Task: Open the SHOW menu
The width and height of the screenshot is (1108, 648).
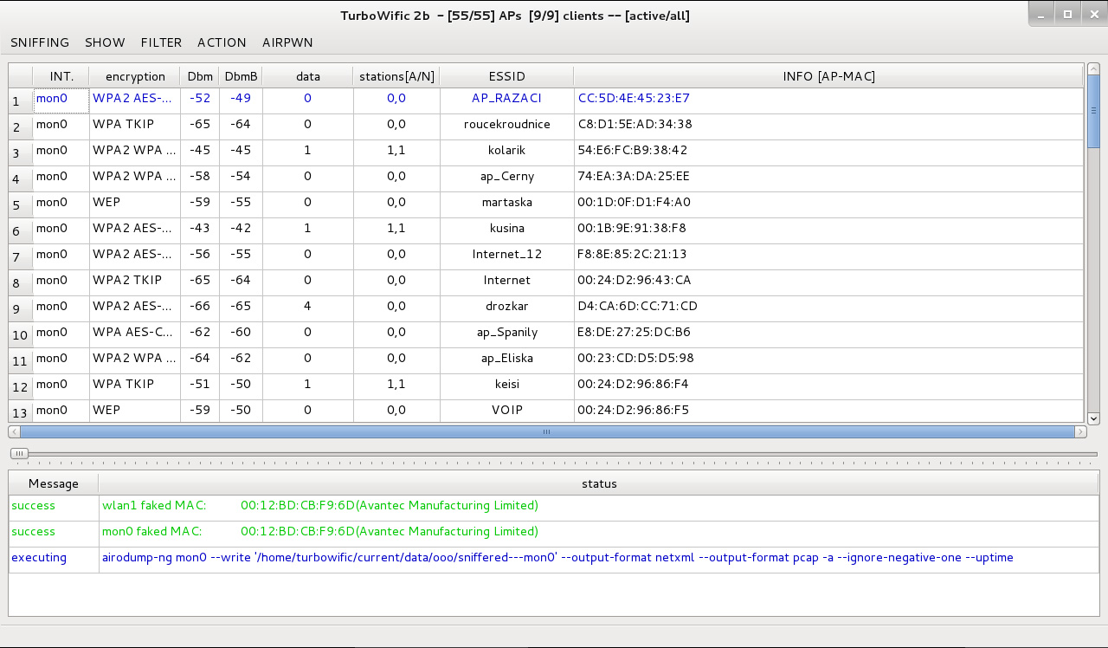Action: (x=105, y=42)
